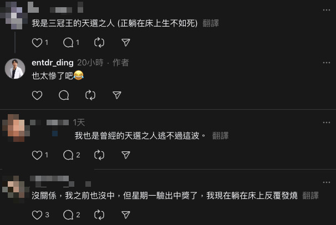
Task: Repost entdr_ding's 也太慘了吧 reply
Action: [90, 95]
